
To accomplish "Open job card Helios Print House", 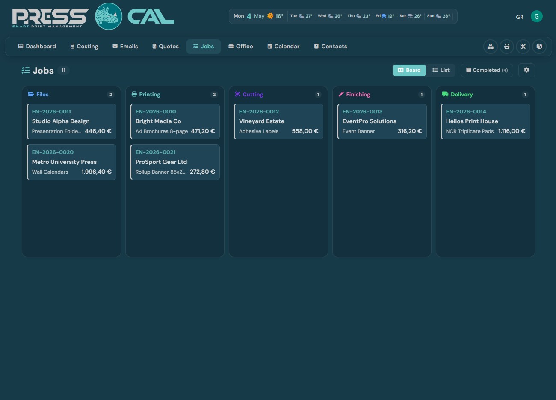I will (x=485, y=121).
